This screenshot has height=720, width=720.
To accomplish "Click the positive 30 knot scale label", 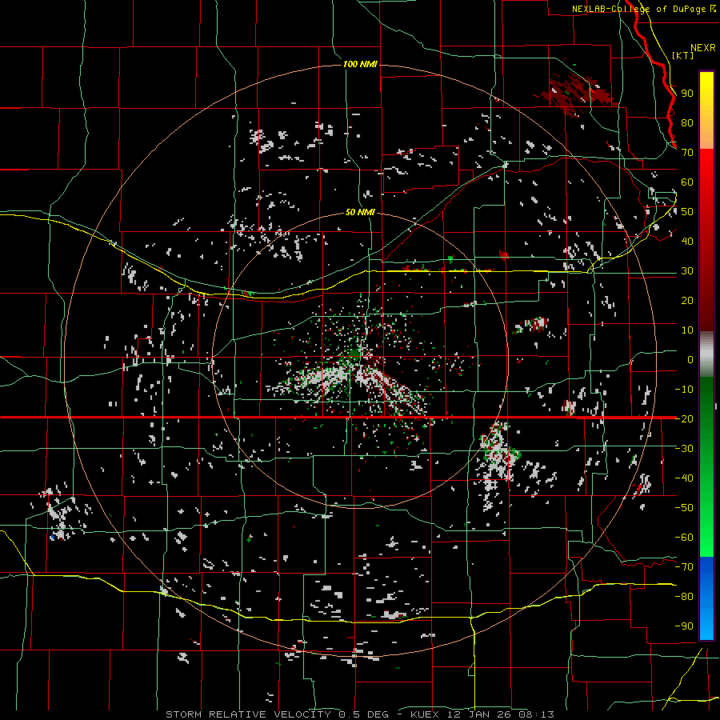I will [687, 271].
